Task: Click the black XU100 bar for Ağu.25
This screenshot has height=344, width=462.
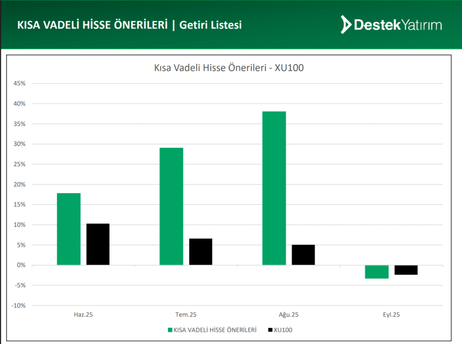Action: click(303, 255)
